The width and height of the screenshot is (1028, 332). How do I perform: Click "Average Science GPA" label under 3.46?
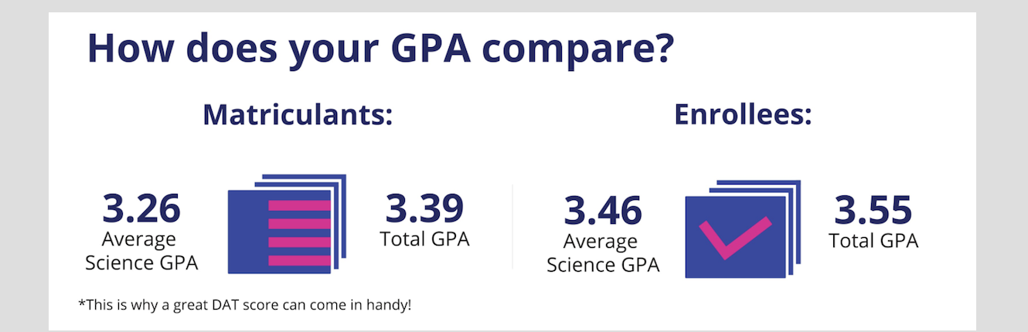(603, 253)
